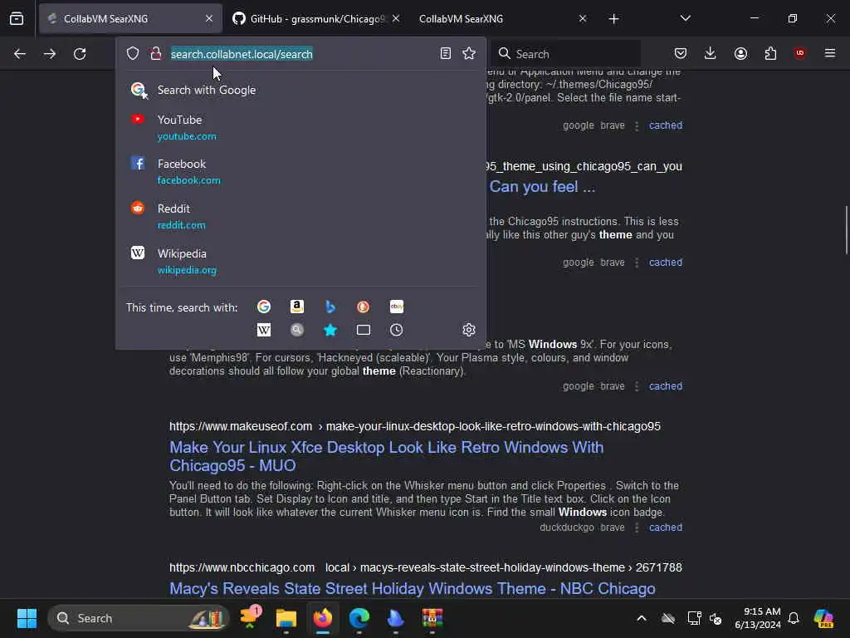Search this time with Google icon
Viewport: 850px width, 638px height.
(264, 307)
